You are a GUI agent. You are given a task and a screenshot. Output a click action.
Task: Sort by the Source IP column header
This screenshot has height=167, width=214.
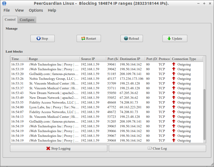pyautogui.click(x=93, y=59)
